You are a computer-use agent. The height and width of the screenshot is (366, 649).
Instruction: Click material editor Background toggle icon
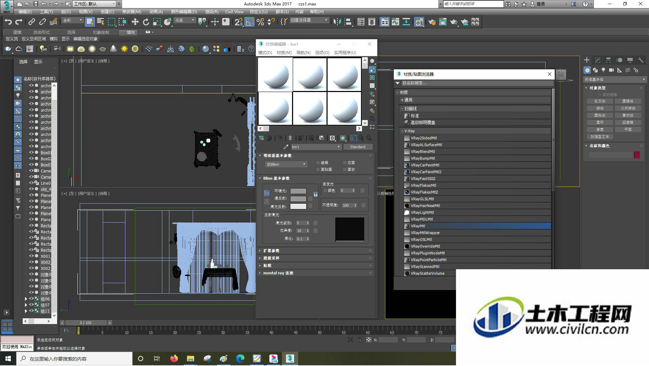click(372, 77)
